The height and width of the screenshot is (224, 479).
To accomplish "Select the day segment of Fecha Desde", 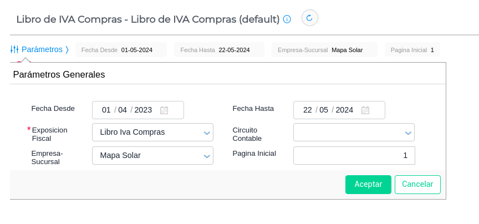I will click(106, 110).
